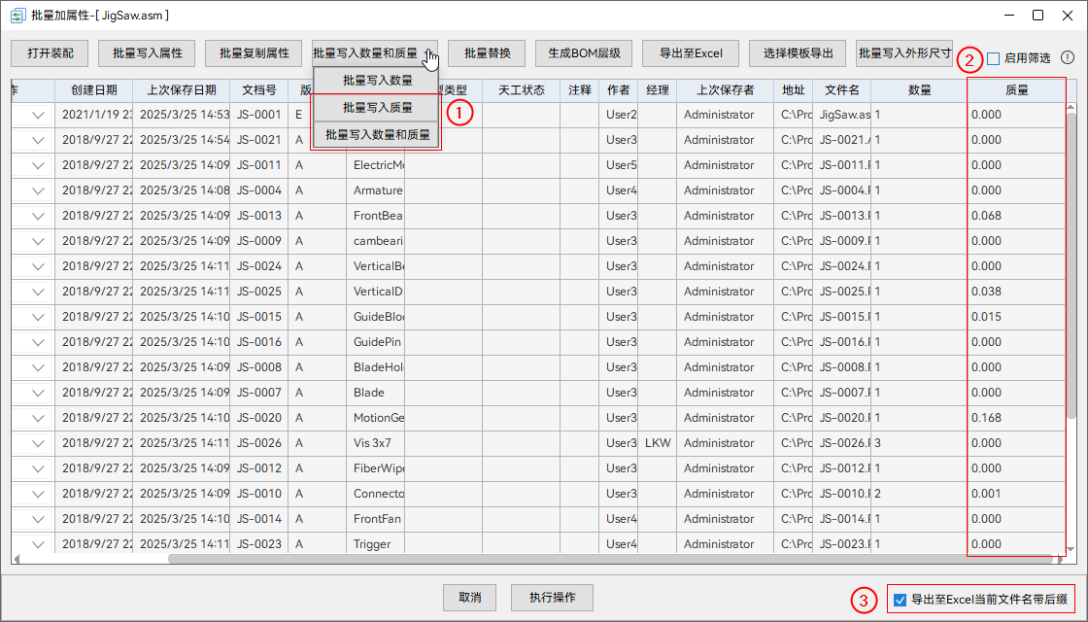Choose 批量写入数量 from the open menu
Viewport: 1088px width, 622px height.
click(x=376, y=81)
